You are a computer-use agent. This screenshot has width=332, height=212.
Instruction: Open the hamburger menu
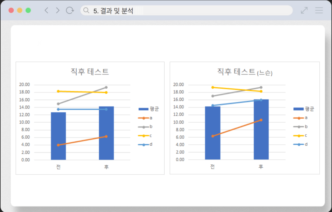319,10
